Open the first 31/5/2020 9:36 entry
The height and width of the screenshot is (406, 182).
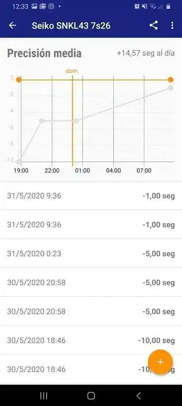point(91,196)
